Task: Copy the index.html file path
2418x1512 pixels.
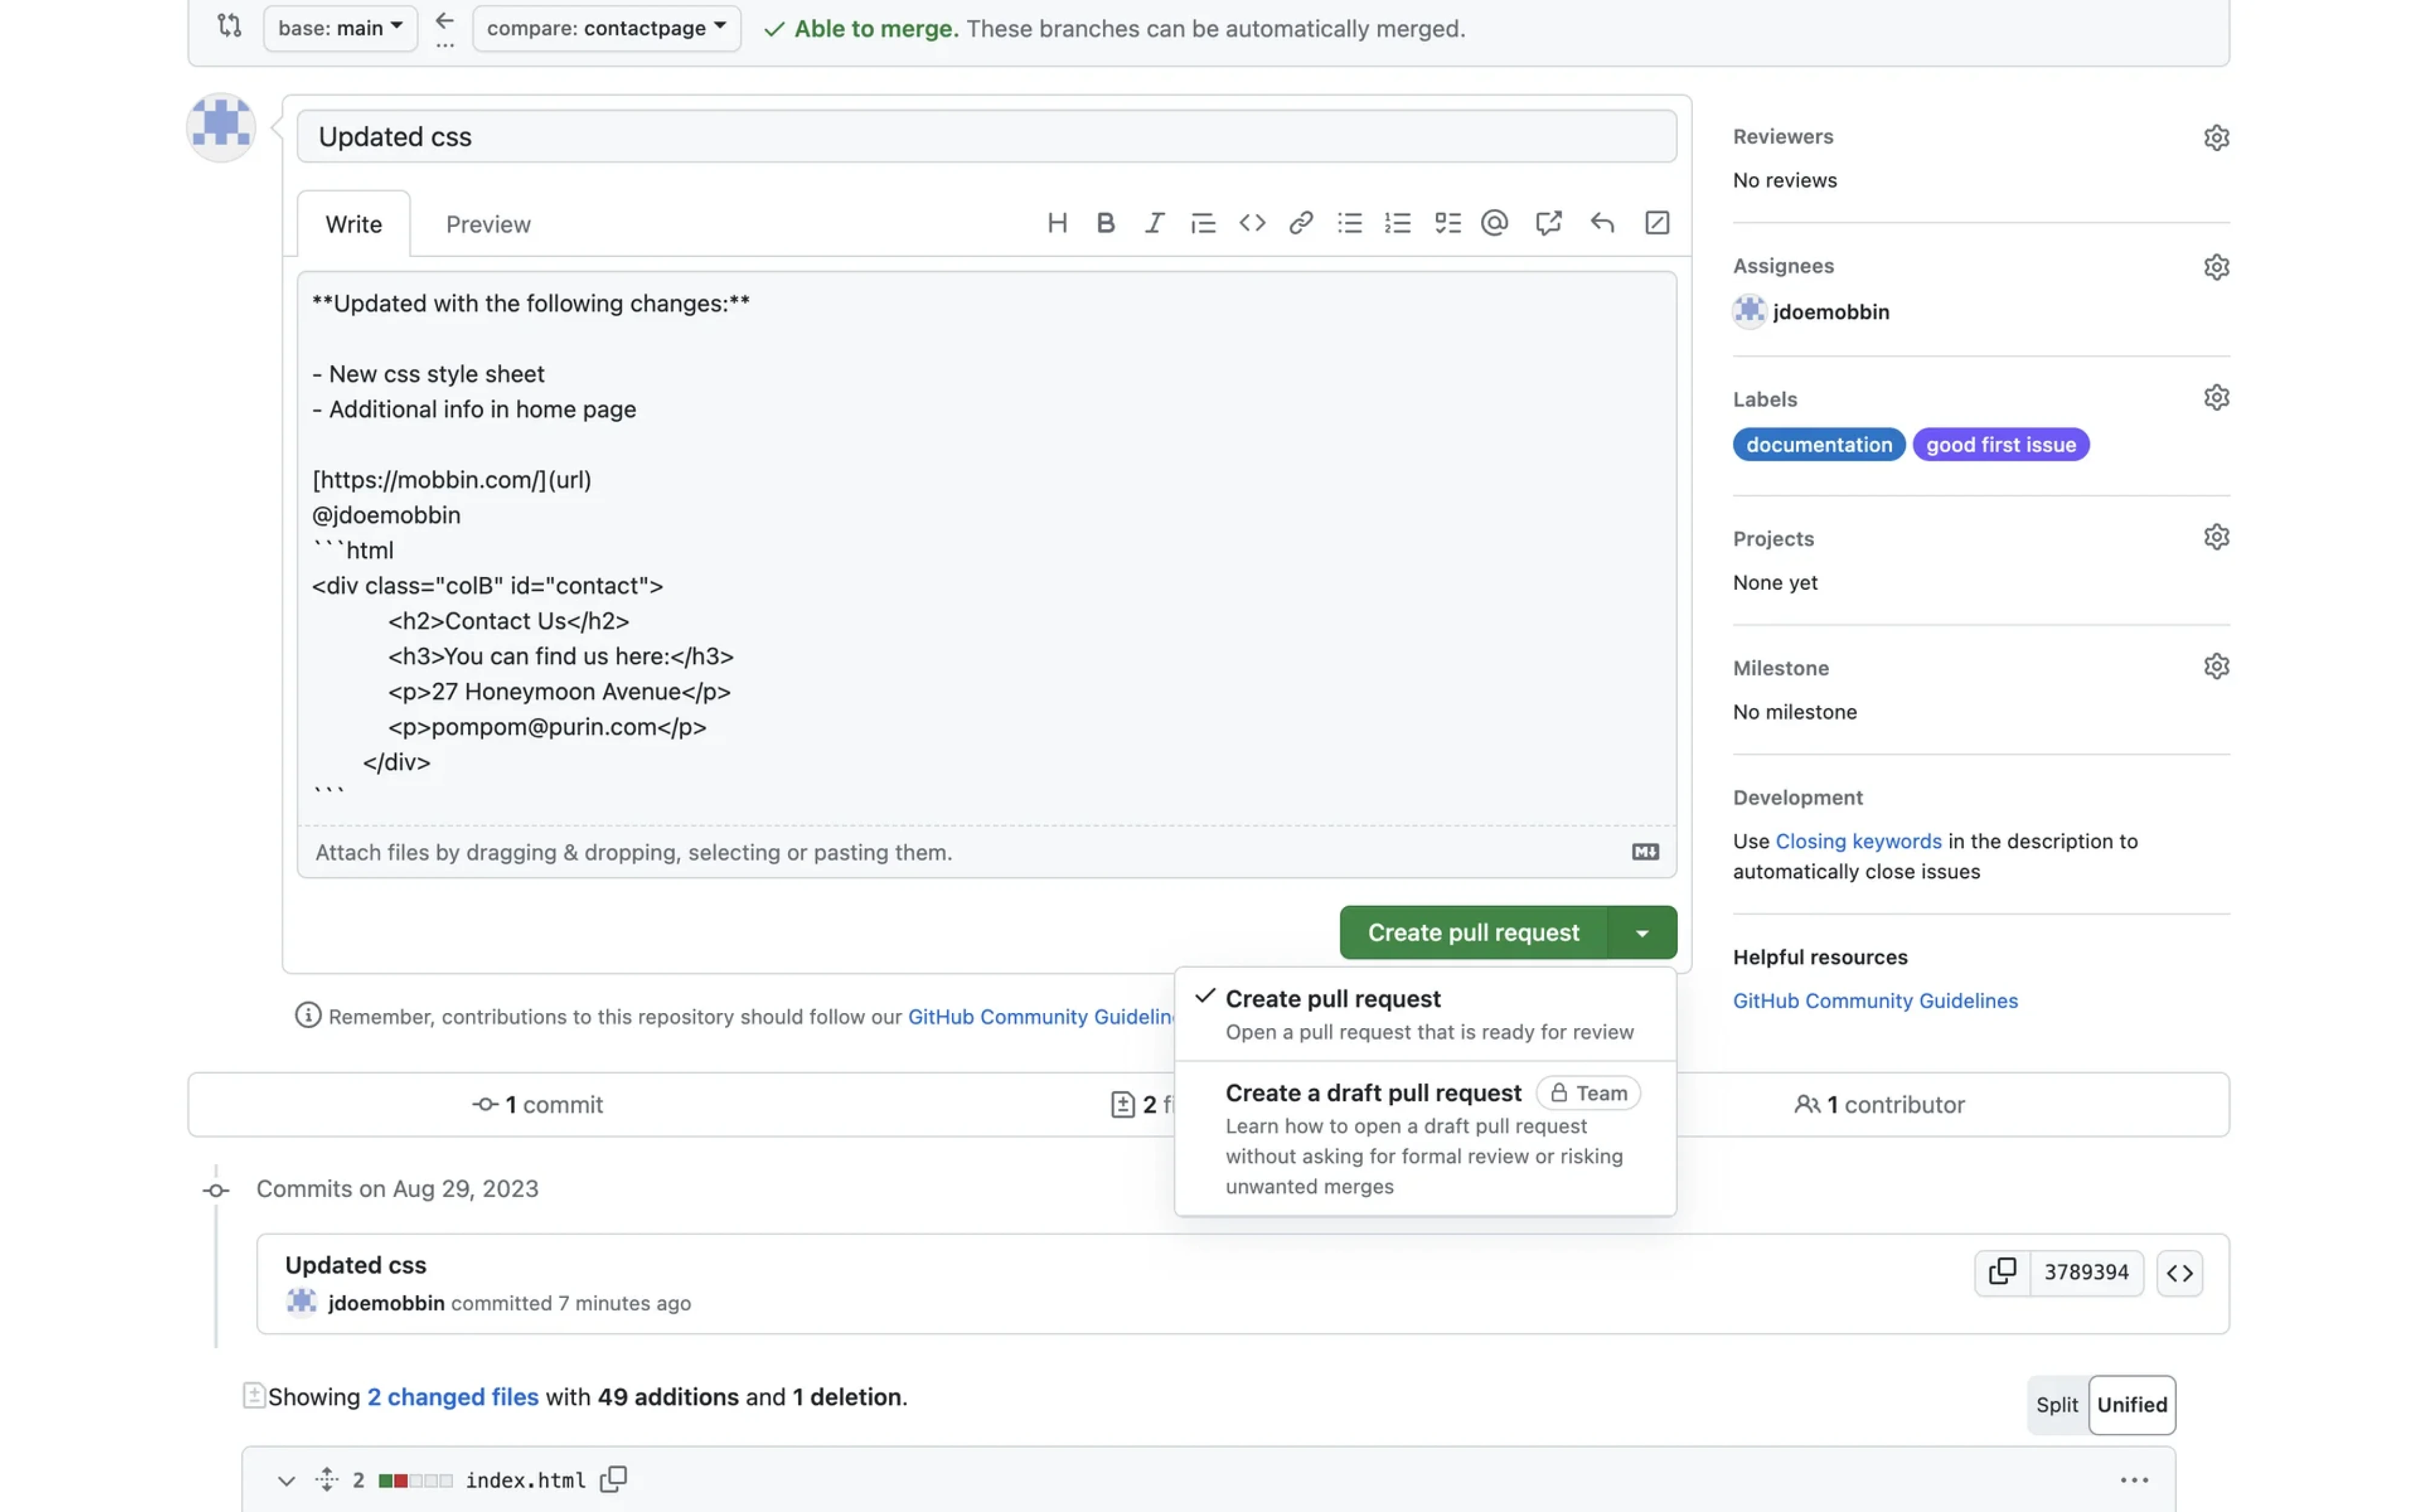Action: [x=613, y=1479]
